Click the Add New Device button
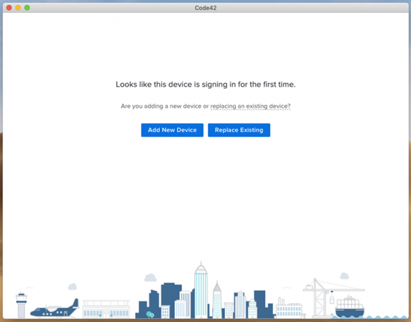The height and width of the screenshot is (322, 411). (x=172, y=130)
